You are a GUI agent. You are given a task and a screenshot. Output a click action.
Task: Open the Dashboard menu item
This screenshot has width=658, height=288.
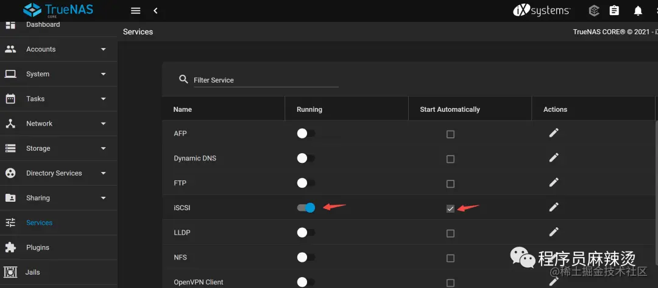tap(58, 27)
